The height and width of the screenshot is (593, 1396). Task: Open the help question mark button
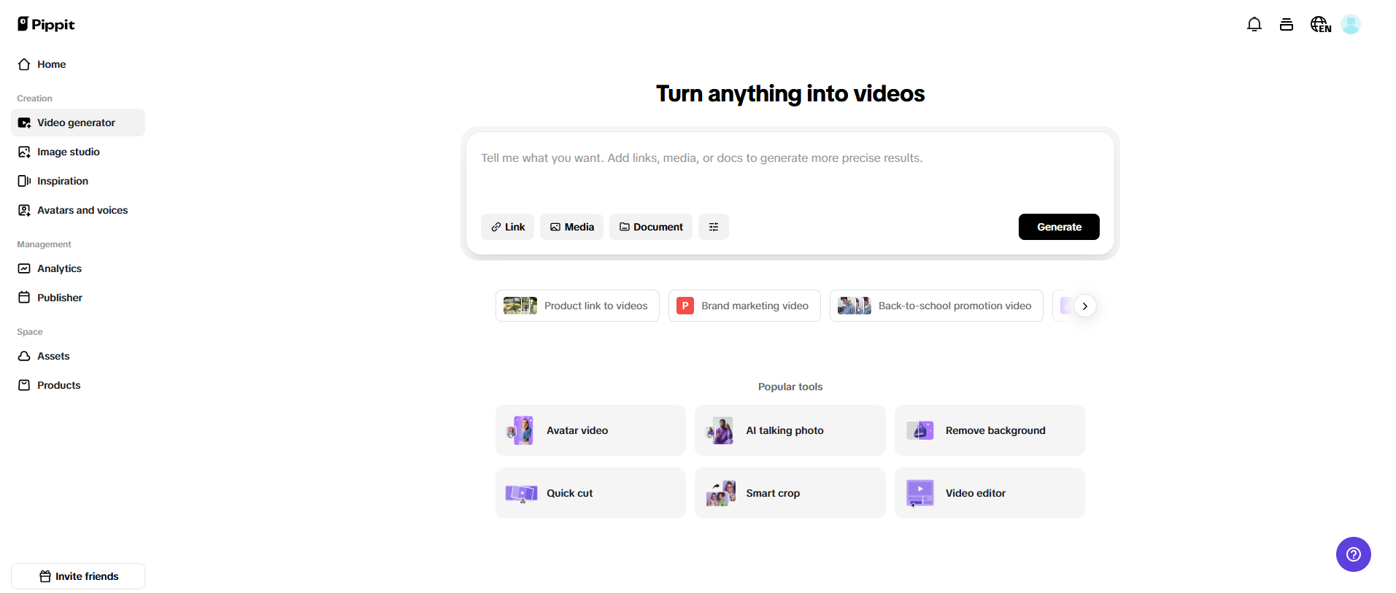pyautogui.click(x=1353, y=554)
